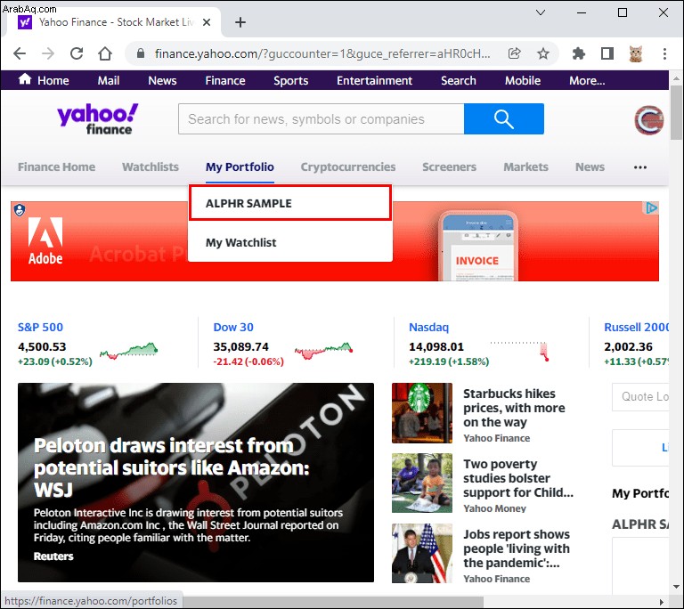The width and height of the screenshot is (684, 609).
Task: Click the horizontal scrollbar right arrow
Action: point(662,602)
